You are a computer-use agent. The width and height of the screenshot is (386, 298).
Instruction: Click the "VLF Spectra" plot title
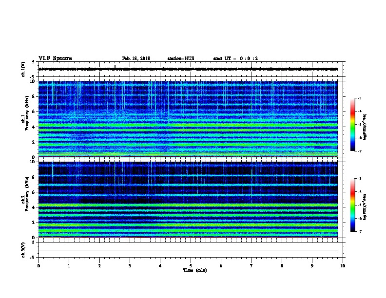click(x=55, y=58)
